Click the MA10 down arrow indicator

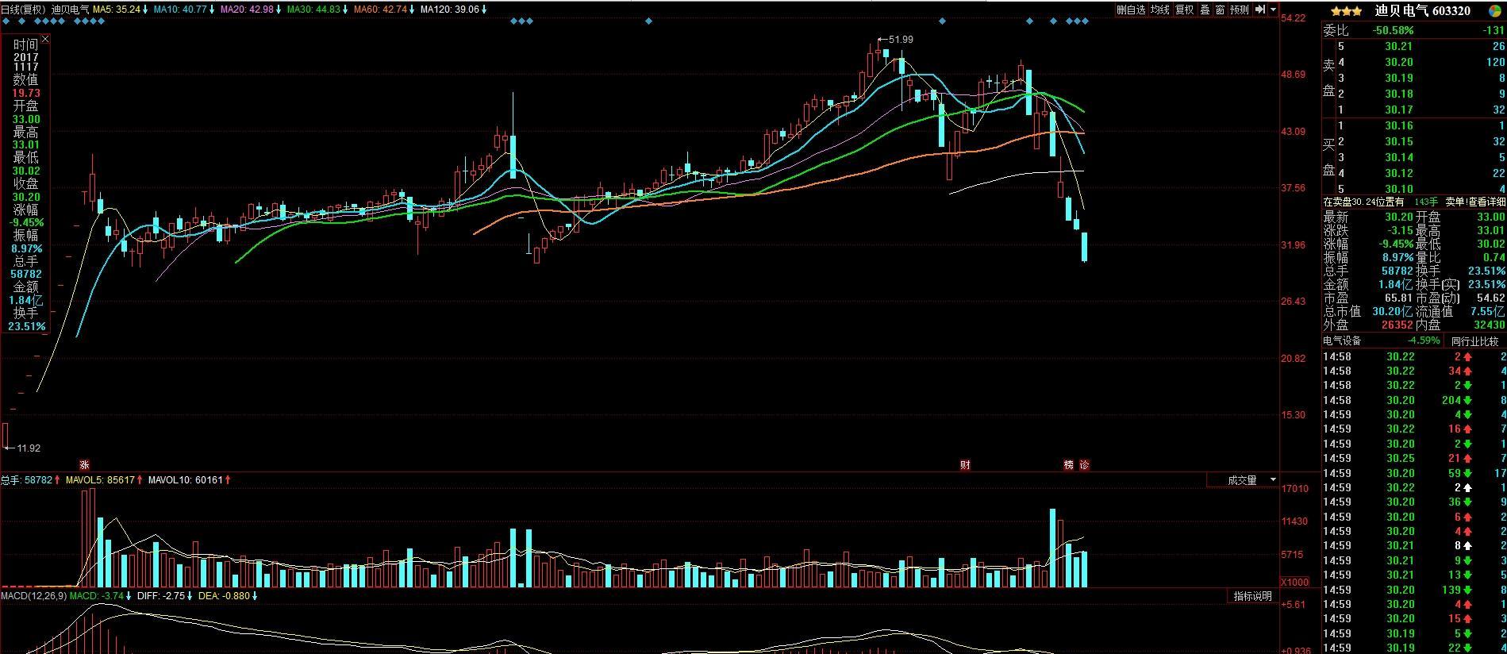point(212,10)
